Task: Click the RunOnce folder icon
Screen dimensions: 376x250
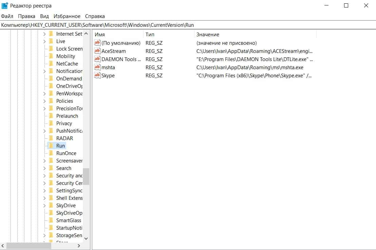Action: click(x=51, y=153)
